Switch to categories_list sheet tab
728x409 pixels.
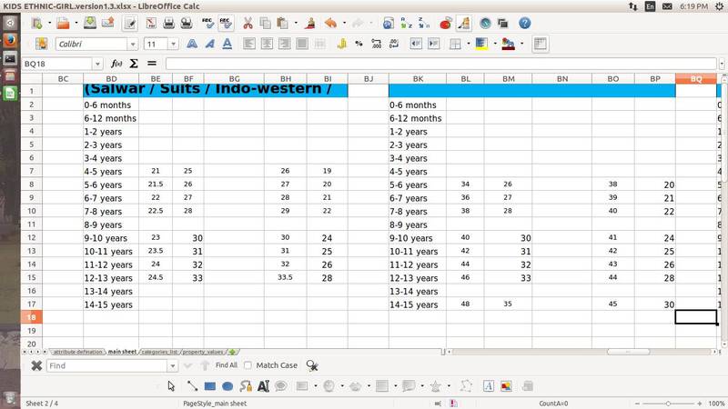159,351
